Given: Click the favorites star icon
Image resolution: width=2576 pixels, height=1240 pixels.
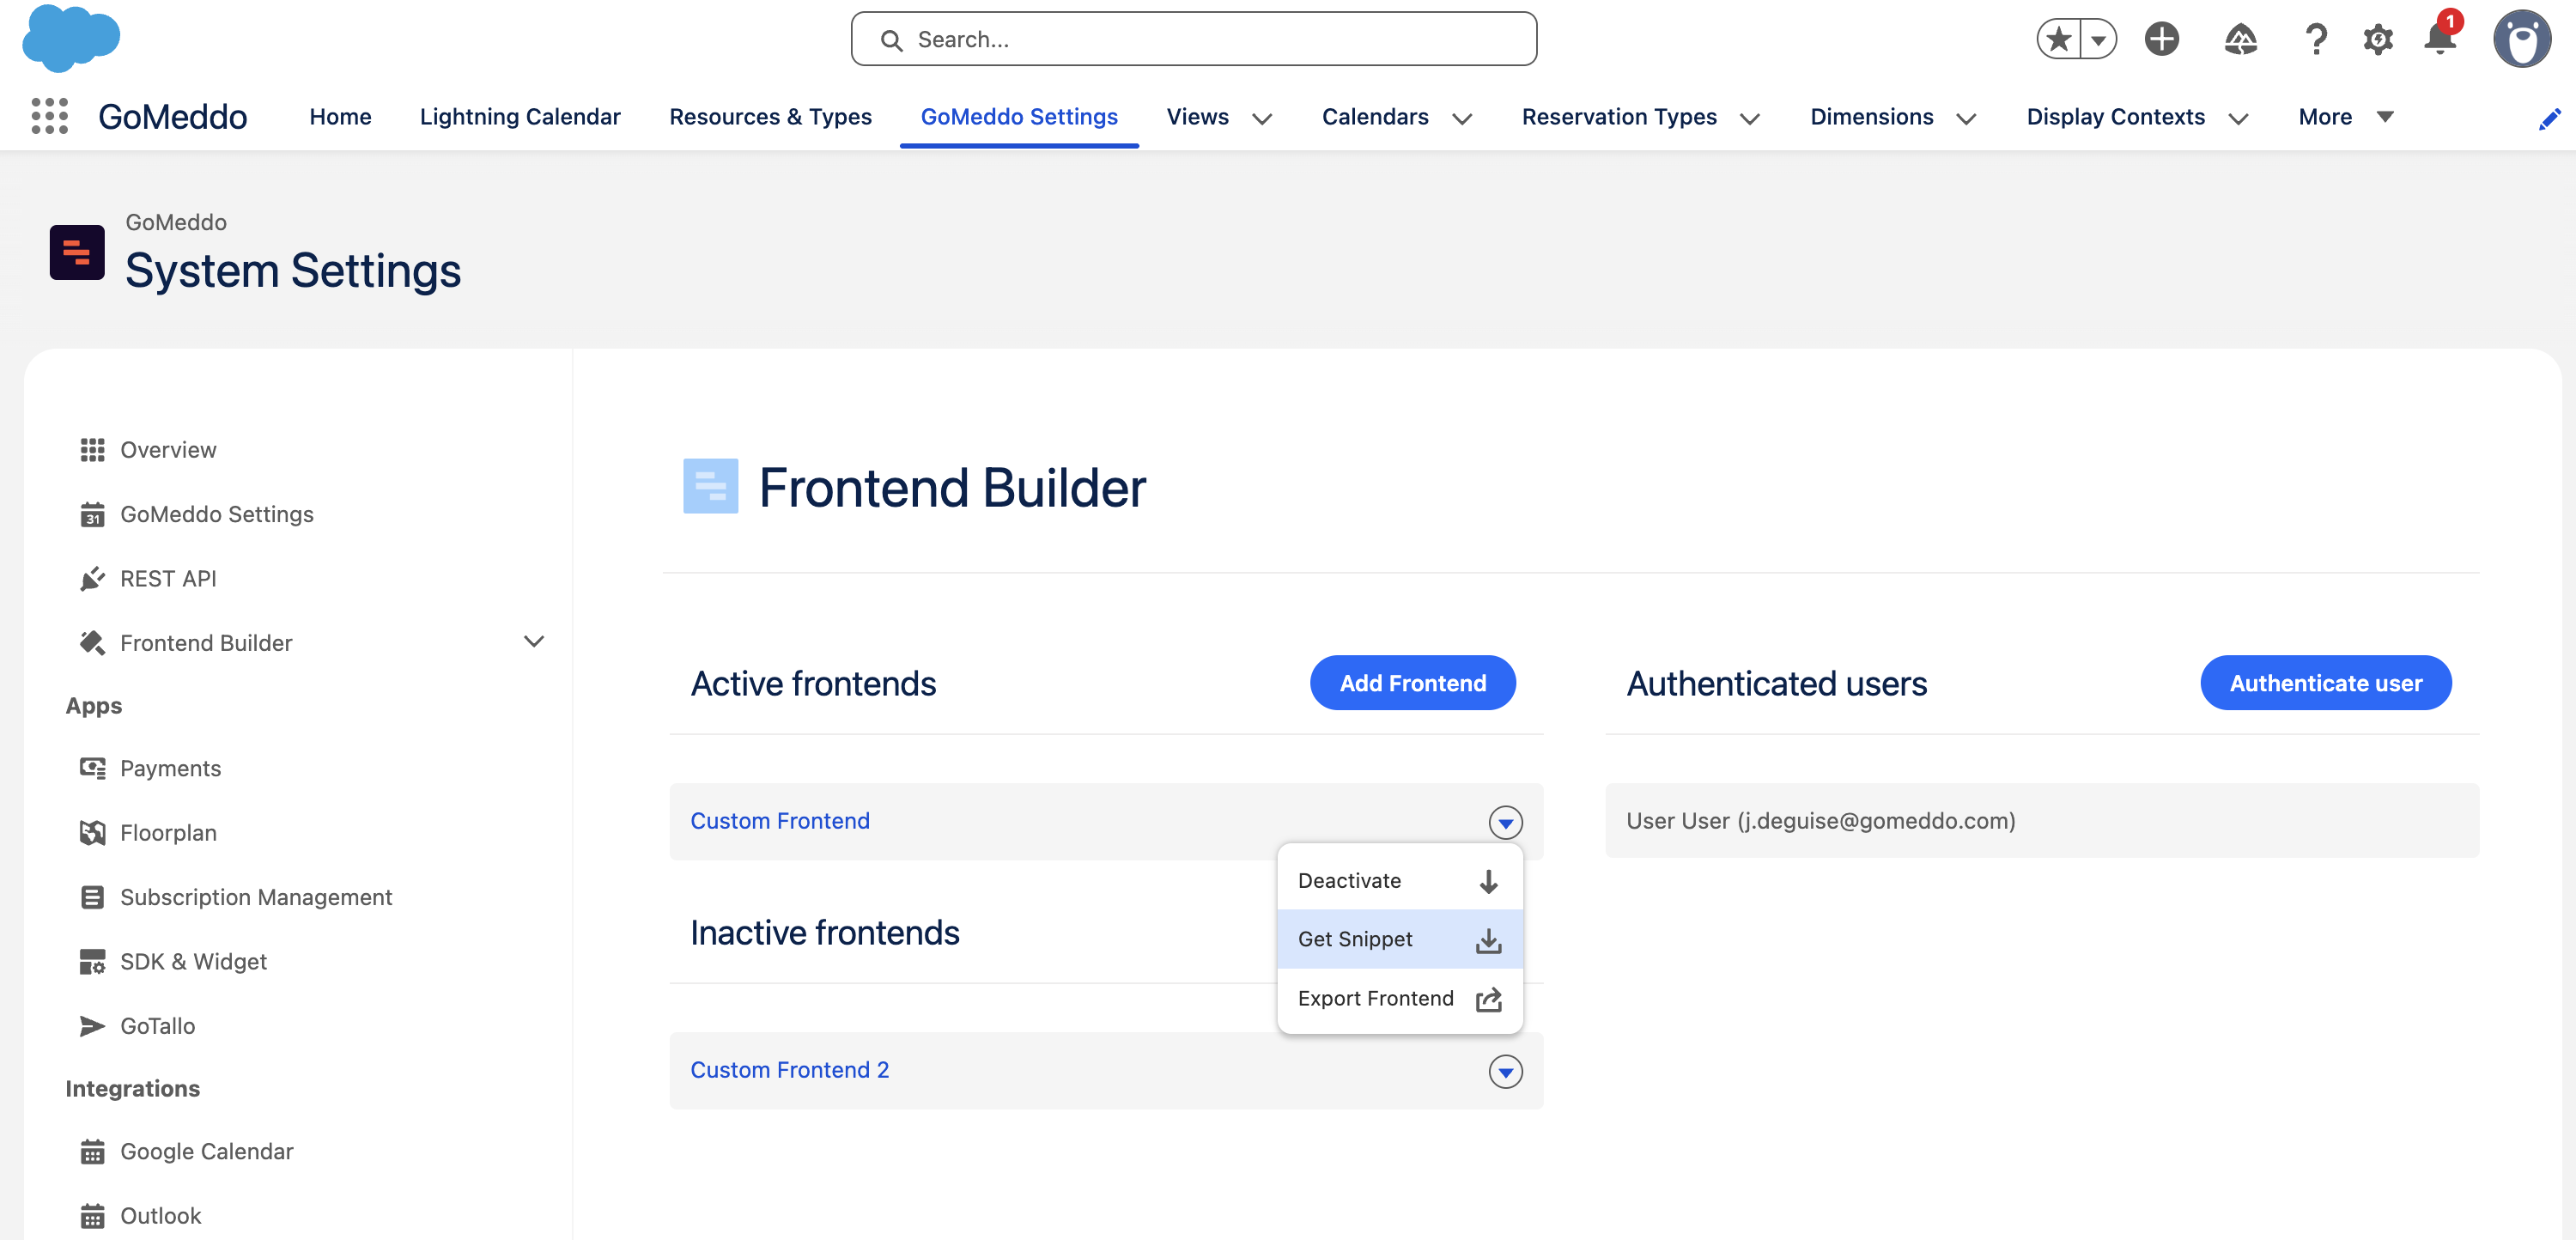Looking at the screenshot, I should pyautogui.click(x=2058, y=39).
